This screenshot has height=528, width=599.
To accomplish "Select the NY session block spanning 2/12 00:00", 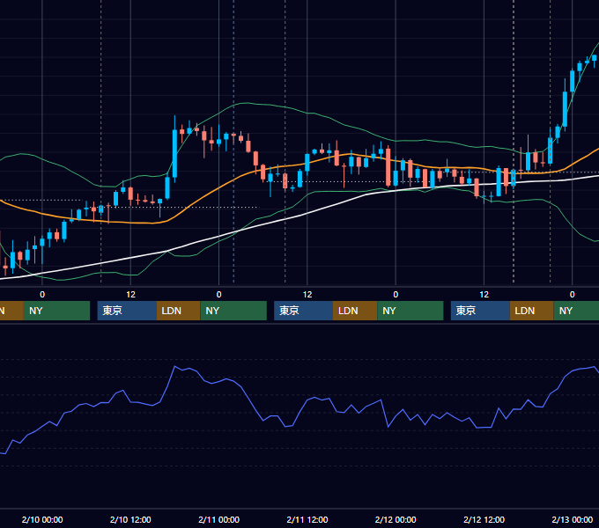I will [410, 311].
